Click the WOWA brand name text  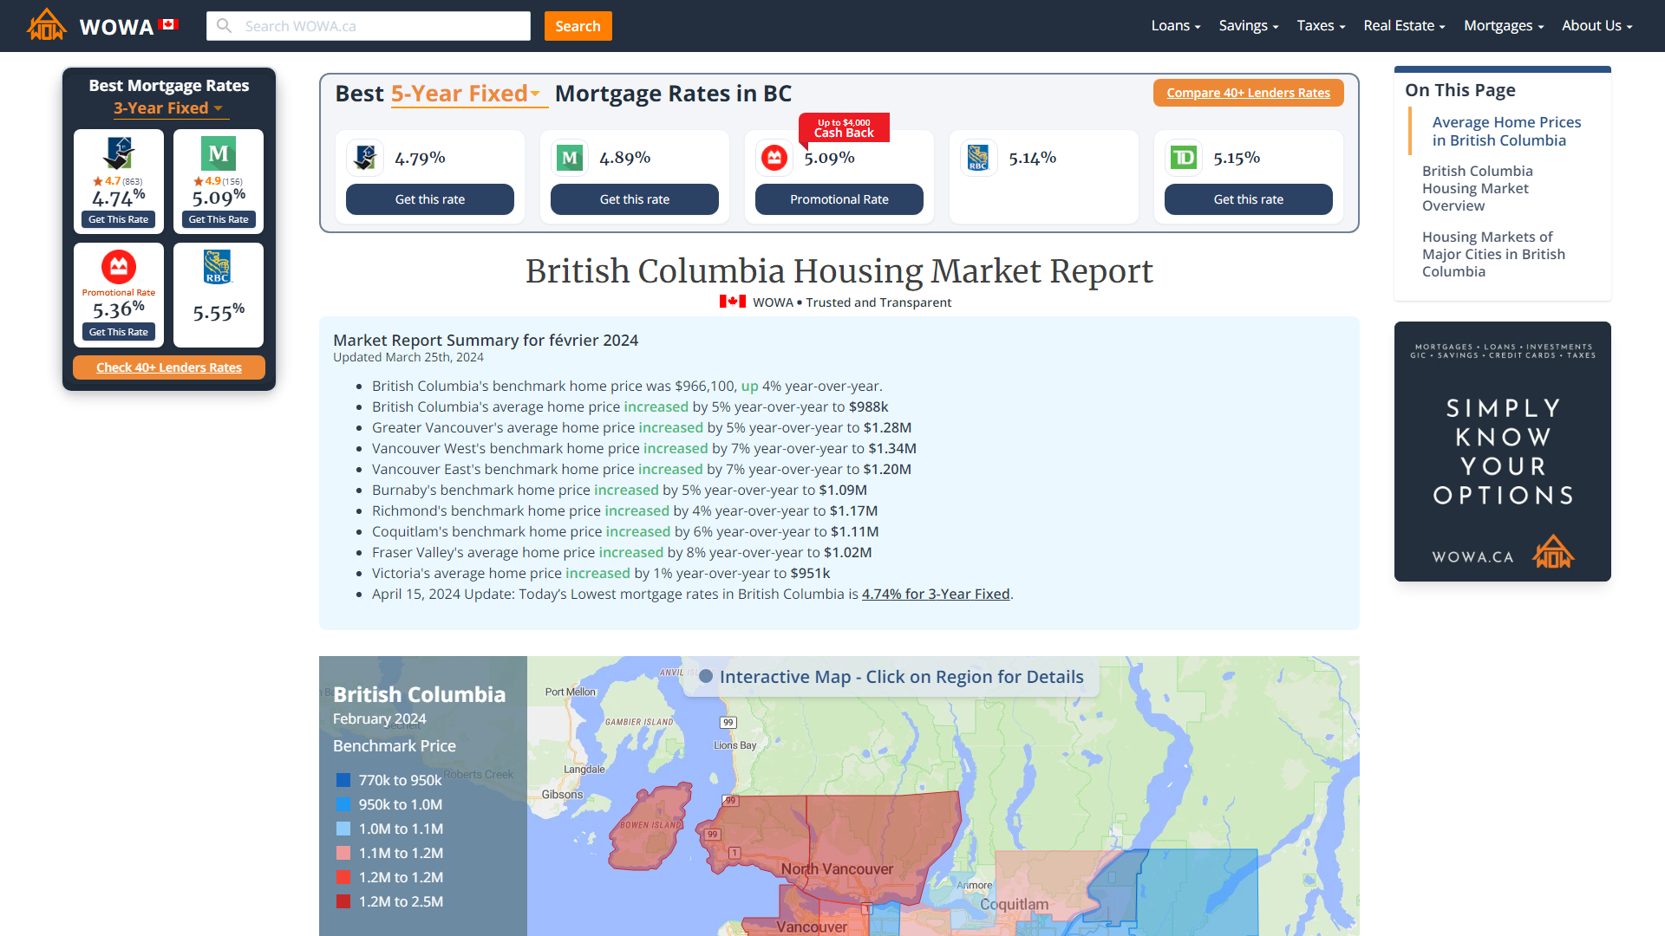pos(116,26)
